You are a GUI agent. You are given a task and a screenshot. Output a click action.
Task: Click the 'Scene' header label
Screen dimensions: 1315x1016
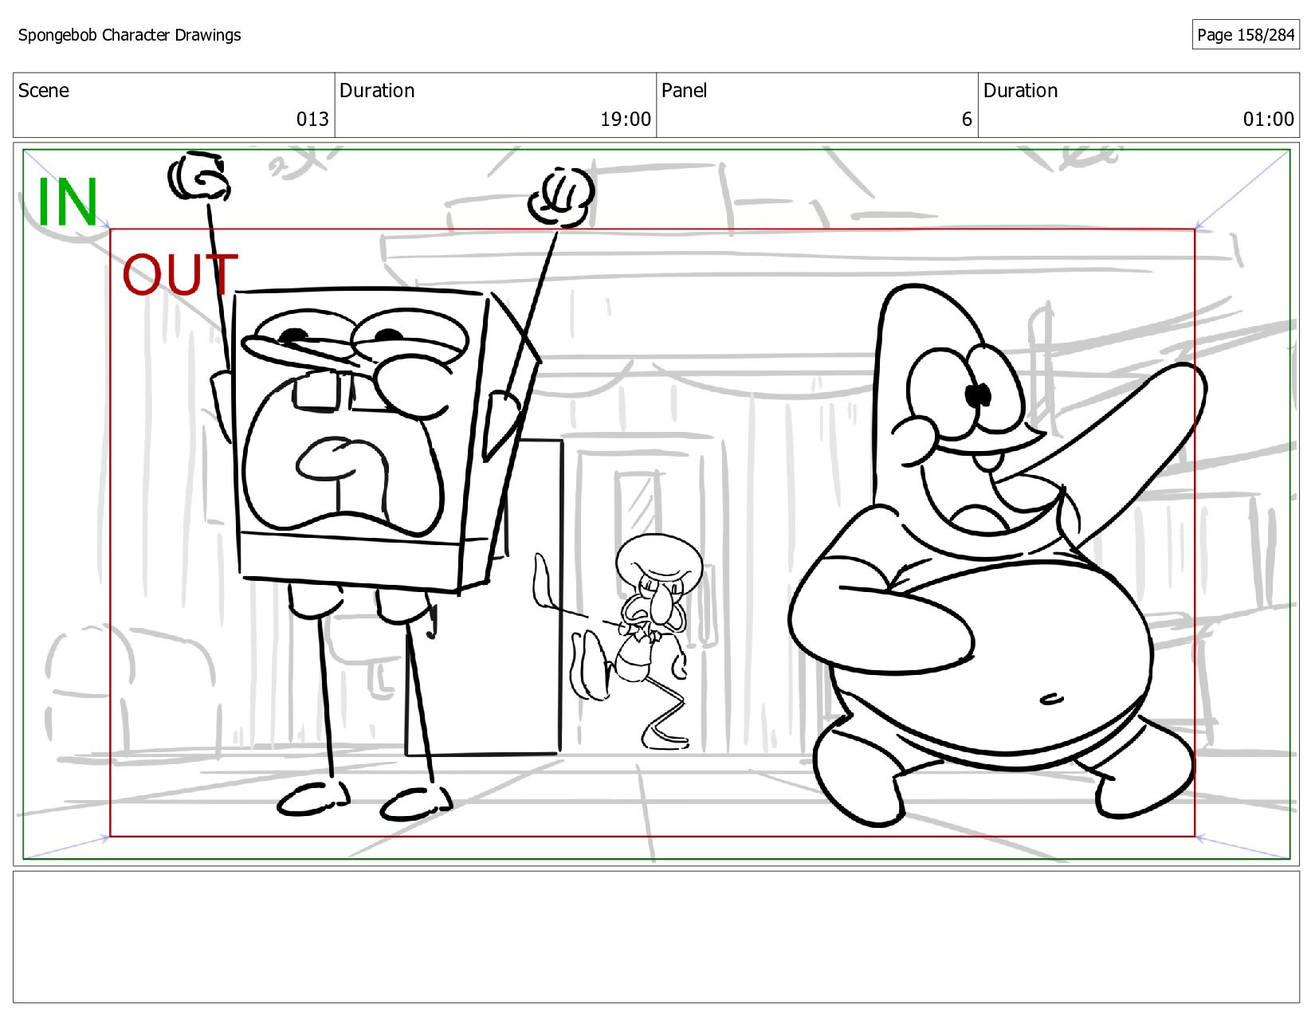point(44,91)
